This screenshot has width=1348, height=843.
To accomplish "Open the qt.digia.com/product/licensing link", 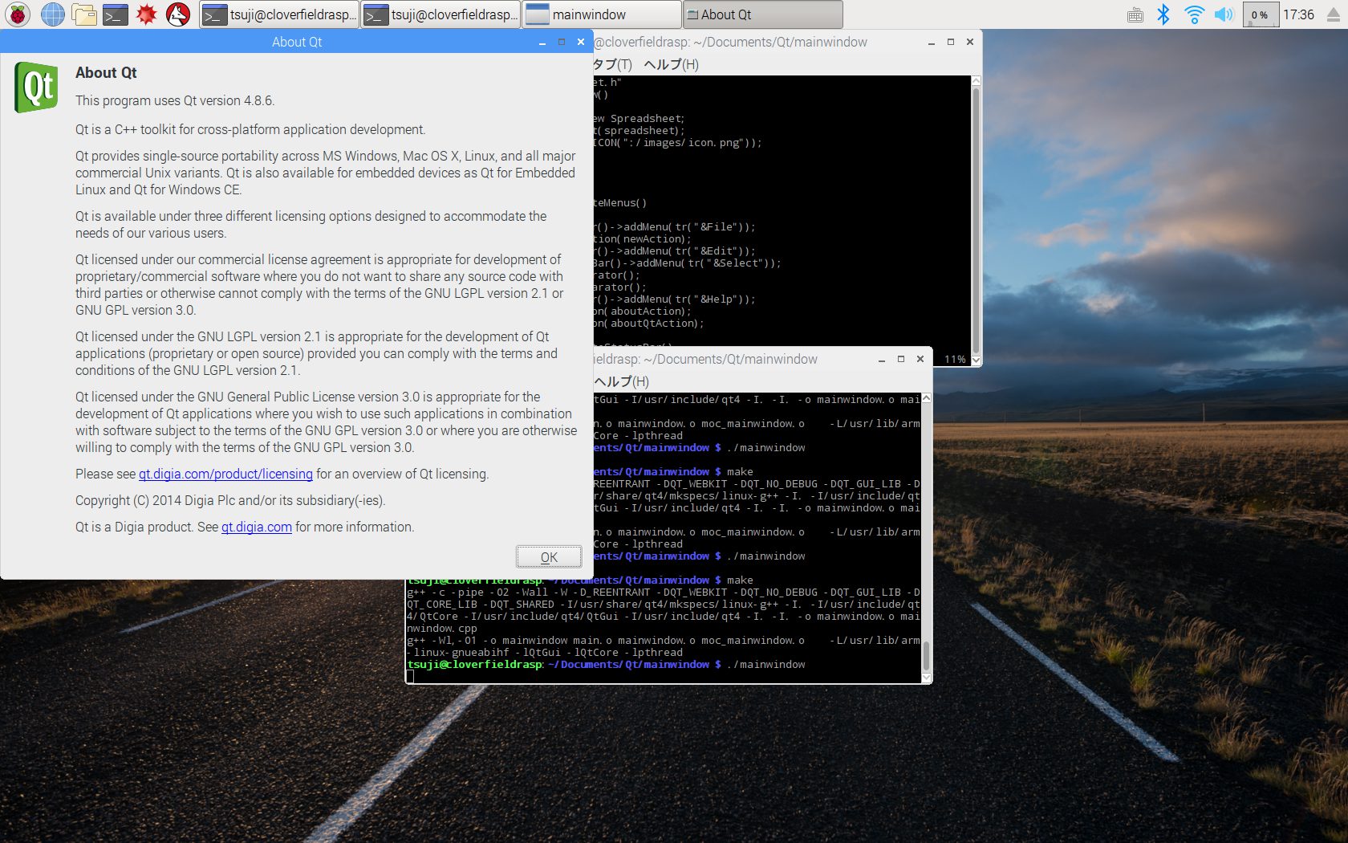I will (x=225, y=474).
